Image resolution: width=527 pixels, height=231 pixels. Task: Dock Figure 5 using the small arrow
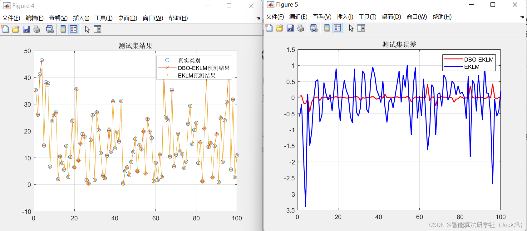[x=522, y=17]
